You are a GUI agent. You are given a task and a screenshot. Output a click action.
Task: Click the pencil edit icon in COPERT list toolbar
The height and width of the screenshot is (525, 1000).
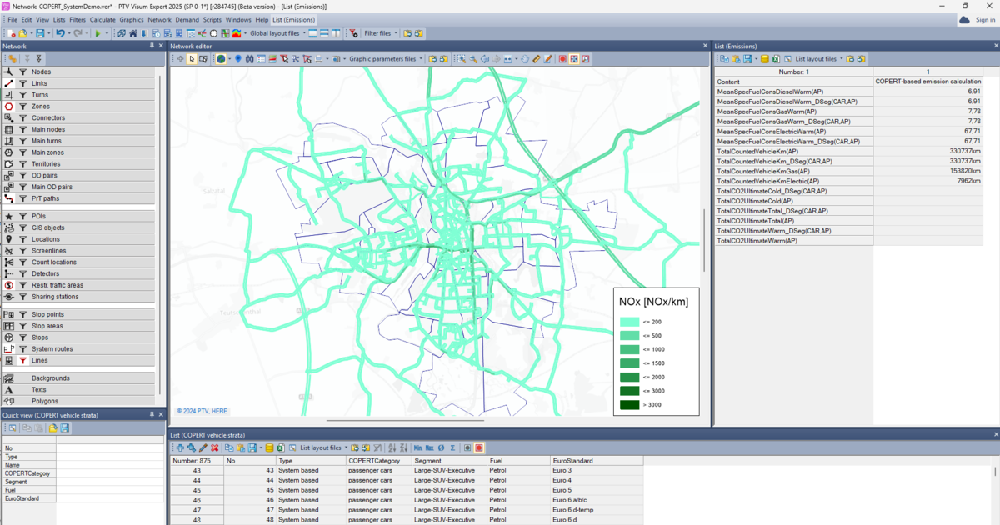[x=202, y=447]
